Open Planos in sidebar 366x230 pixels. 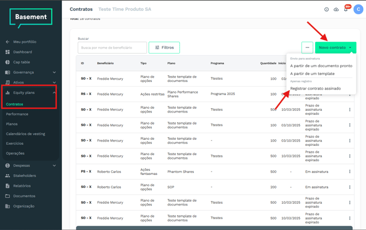(x=11, y=124)
